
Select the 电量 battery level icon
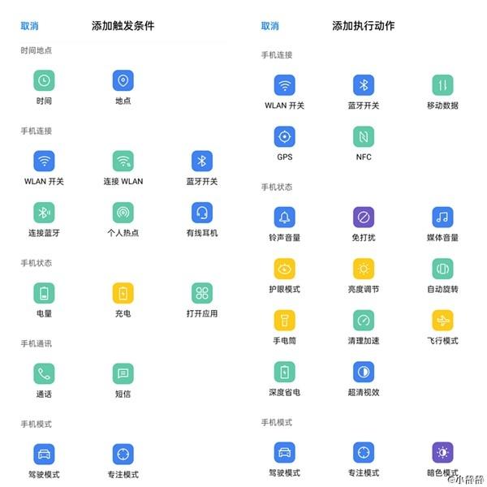point(44,293)
